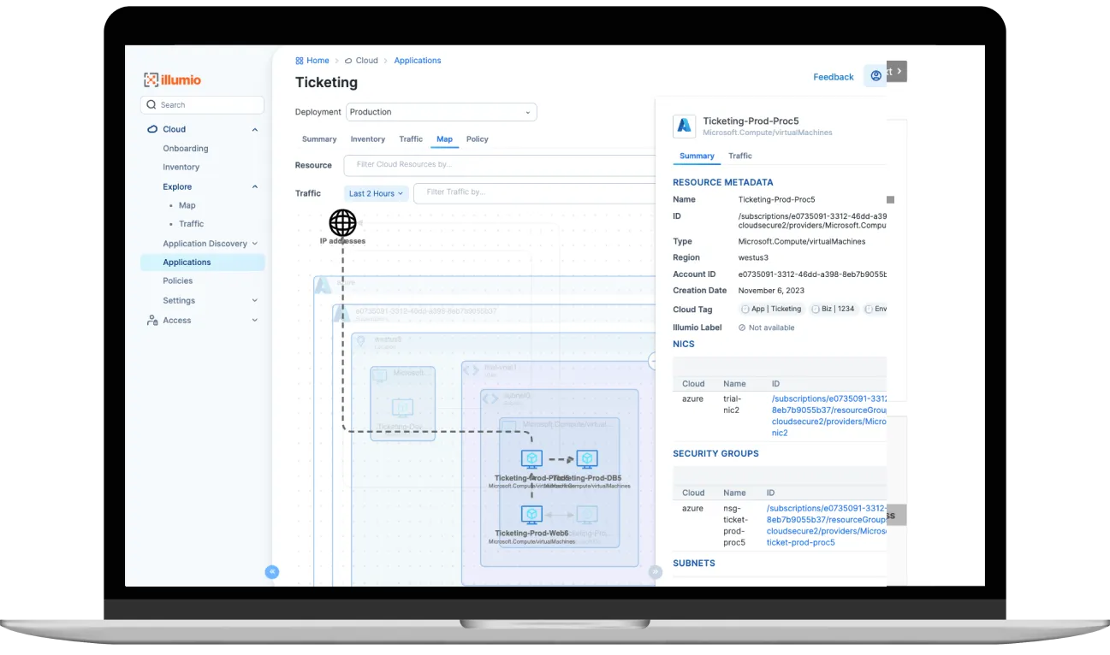Open the Traffic tab of Ticketing page
This screenshot has height=655, width=1110.
coord(411,139)
